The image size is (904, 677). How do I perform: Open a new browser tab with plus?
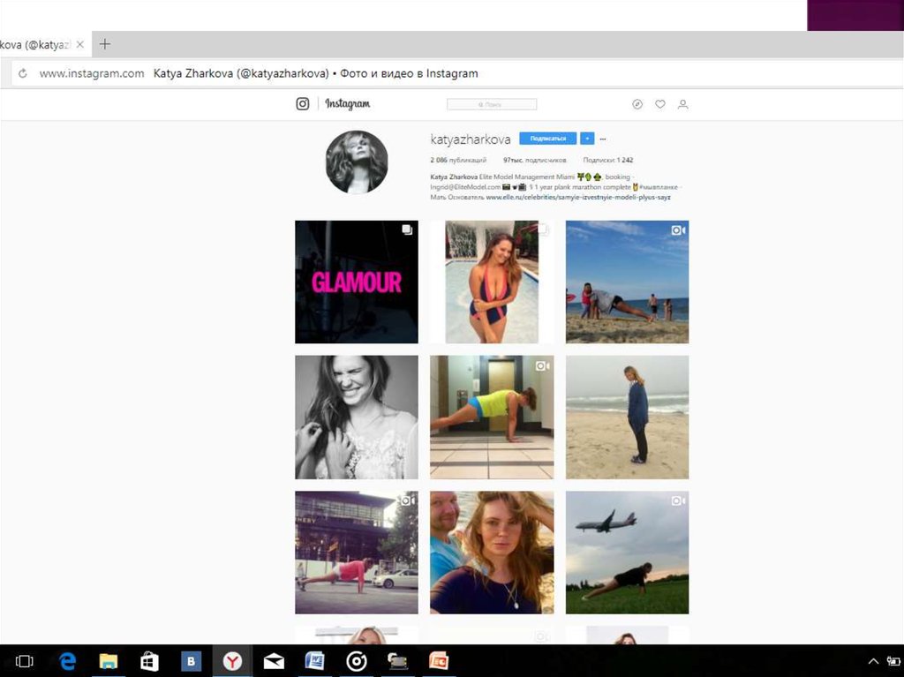tap(105, 44)
